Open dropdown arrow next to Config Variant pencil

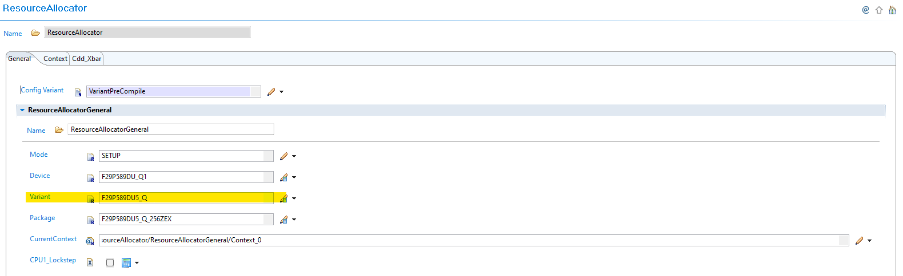pyautogui.click(x=282, y=92)
